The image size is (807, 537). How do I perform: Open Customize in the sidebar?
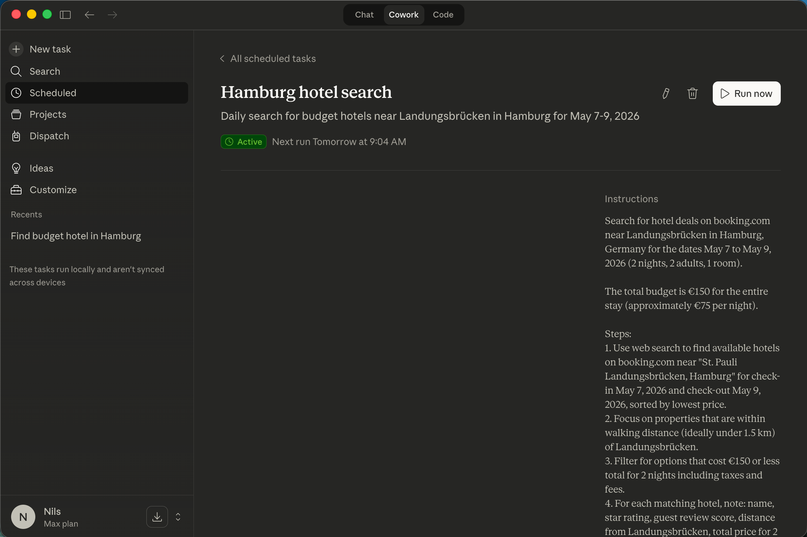(97, 190)
